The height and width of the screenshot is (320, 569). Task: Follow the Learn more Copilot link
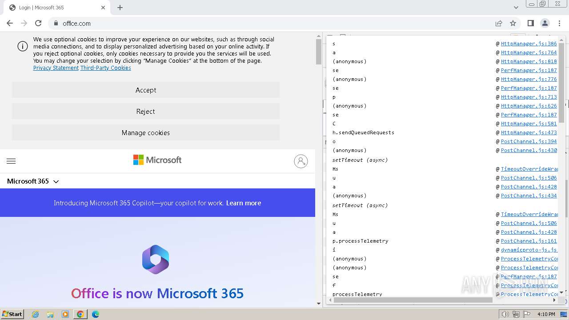click(244, 203)
